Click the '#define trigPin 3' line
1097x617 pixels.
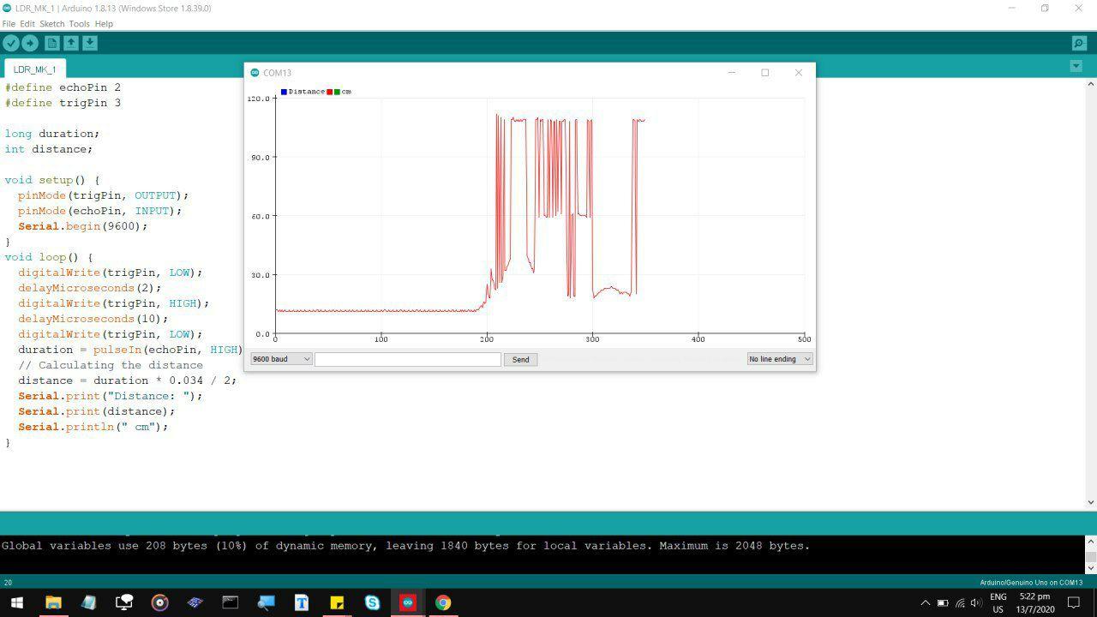(63, 103)
